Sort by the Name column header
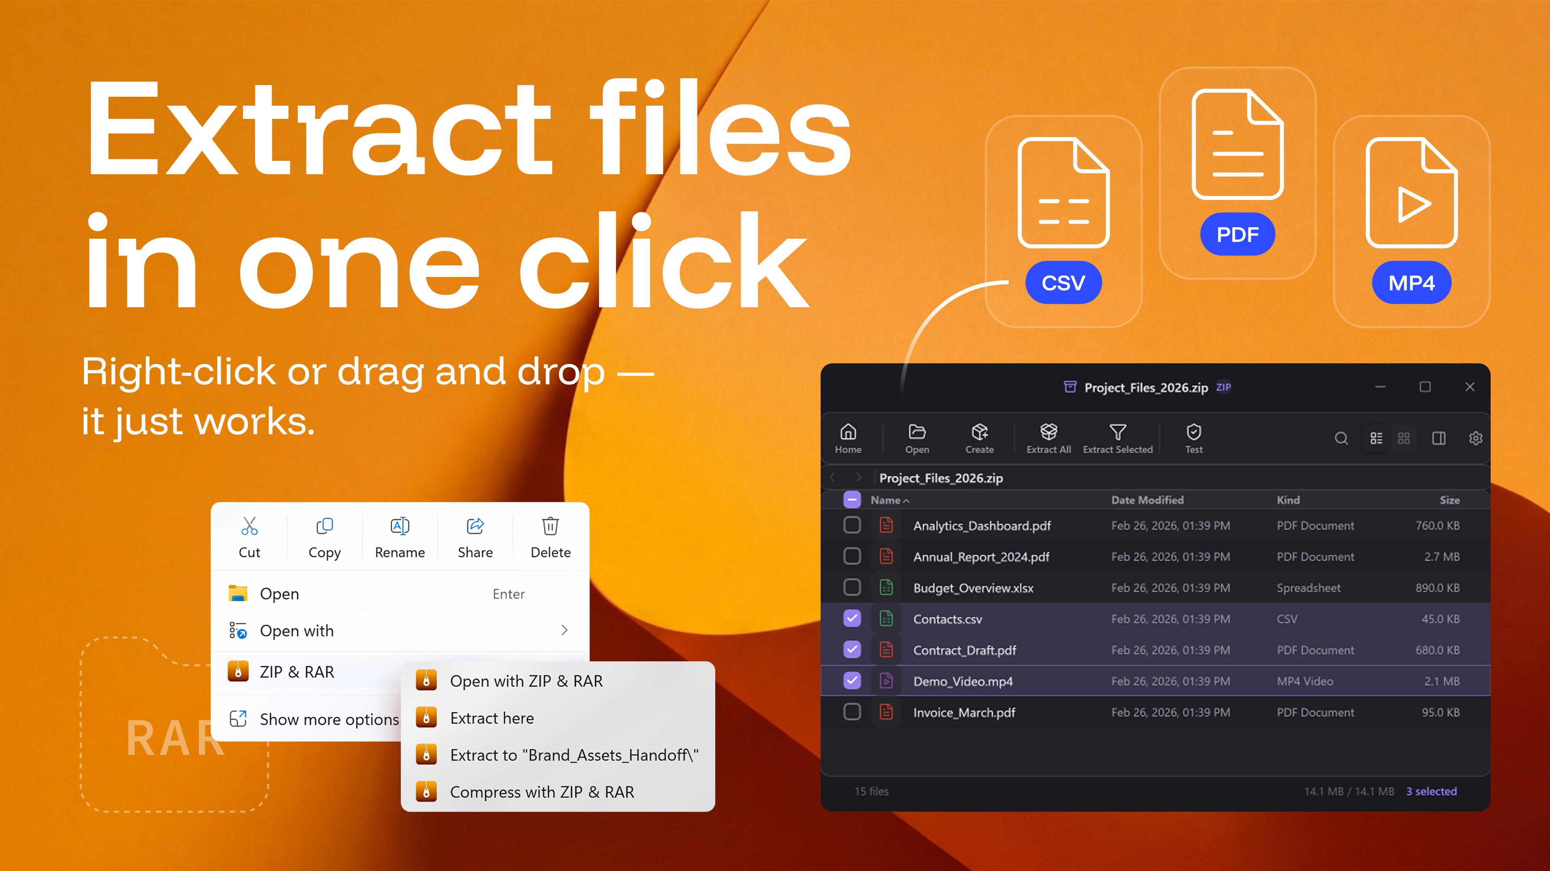 (x=890, y=500)
